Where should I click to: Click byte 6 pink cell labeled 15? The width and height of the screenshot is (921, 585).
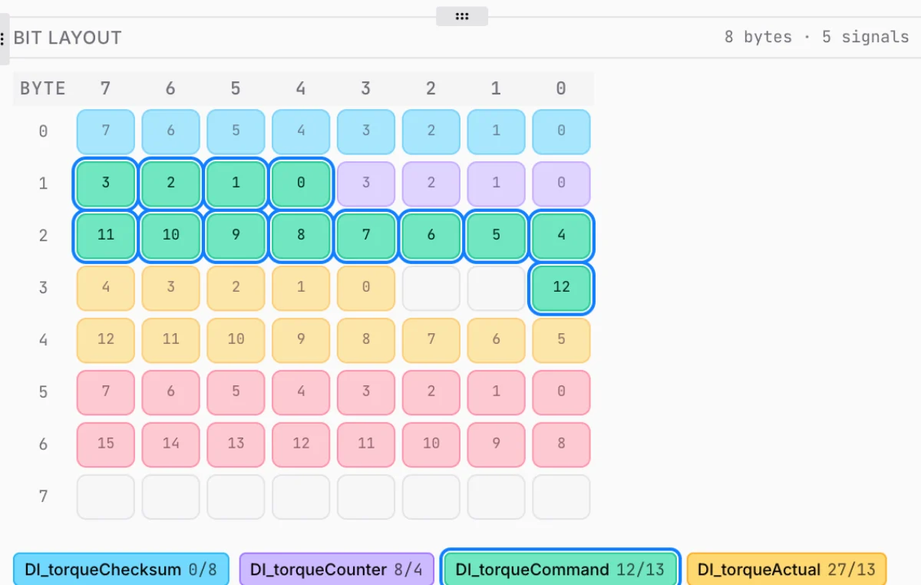click(106, 444)
